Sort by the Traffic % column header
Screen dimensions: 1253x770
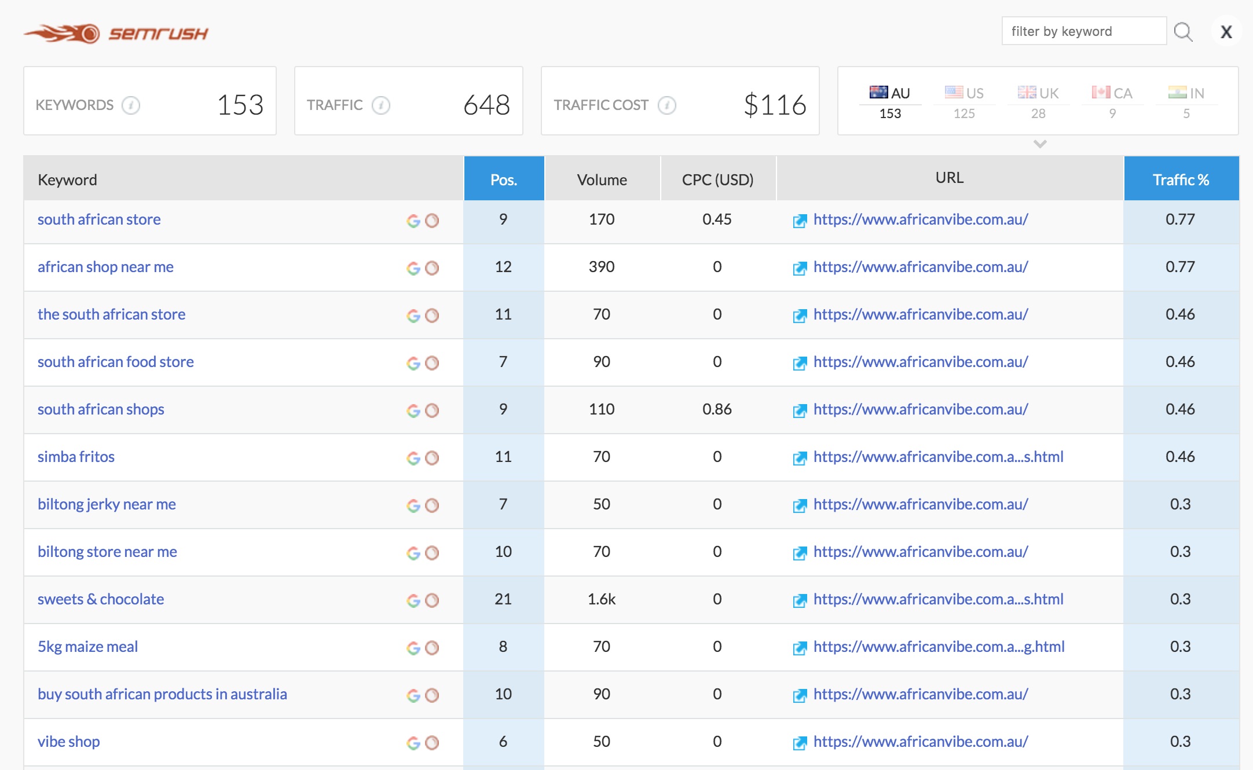(1181, 179)
